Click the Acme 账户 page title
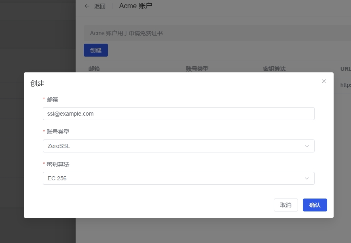The width and height of the screenshot is (351, 243). [135, 6]
